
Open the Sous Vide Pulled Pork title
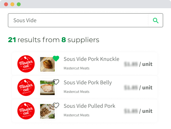[x=89, y=106]
